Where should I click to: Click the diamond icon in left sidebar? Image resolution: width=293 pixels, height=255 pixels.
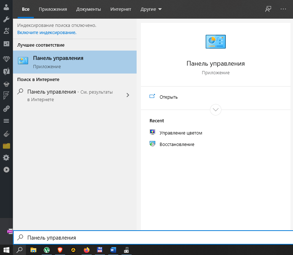click(6, 59)
